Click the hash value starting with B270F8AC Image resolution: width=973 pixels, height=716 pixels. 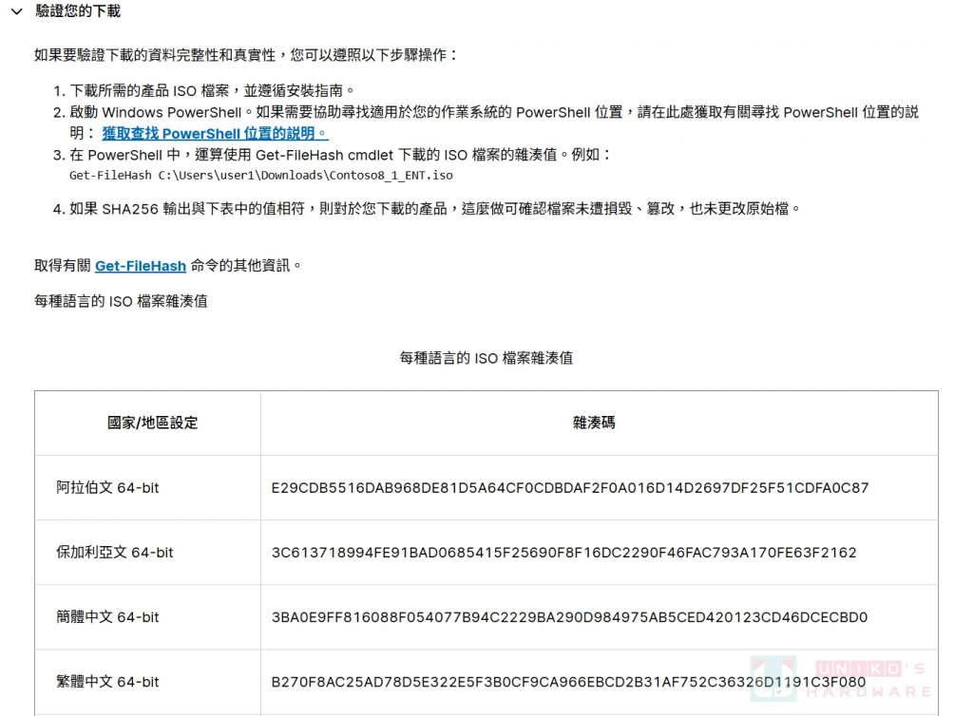point(568,682)
